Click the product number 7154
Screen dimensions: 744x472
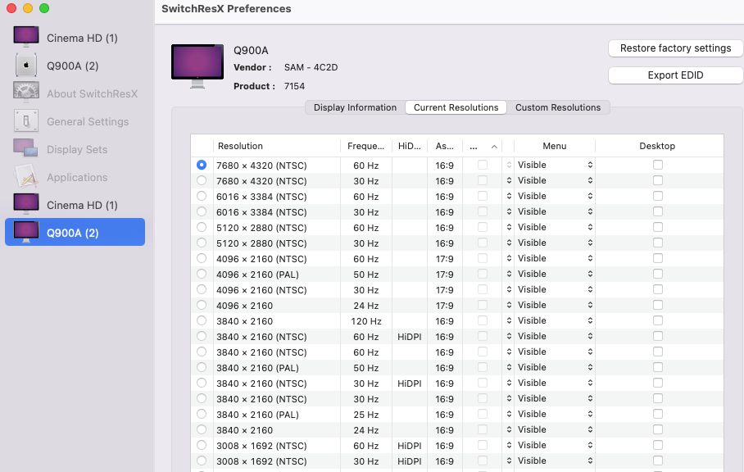coord(294,86)
